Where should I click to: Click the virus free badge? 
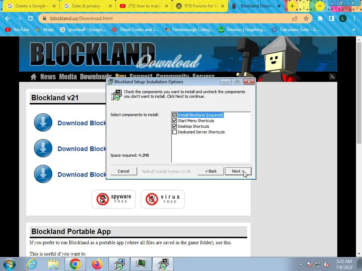point(163,199)
